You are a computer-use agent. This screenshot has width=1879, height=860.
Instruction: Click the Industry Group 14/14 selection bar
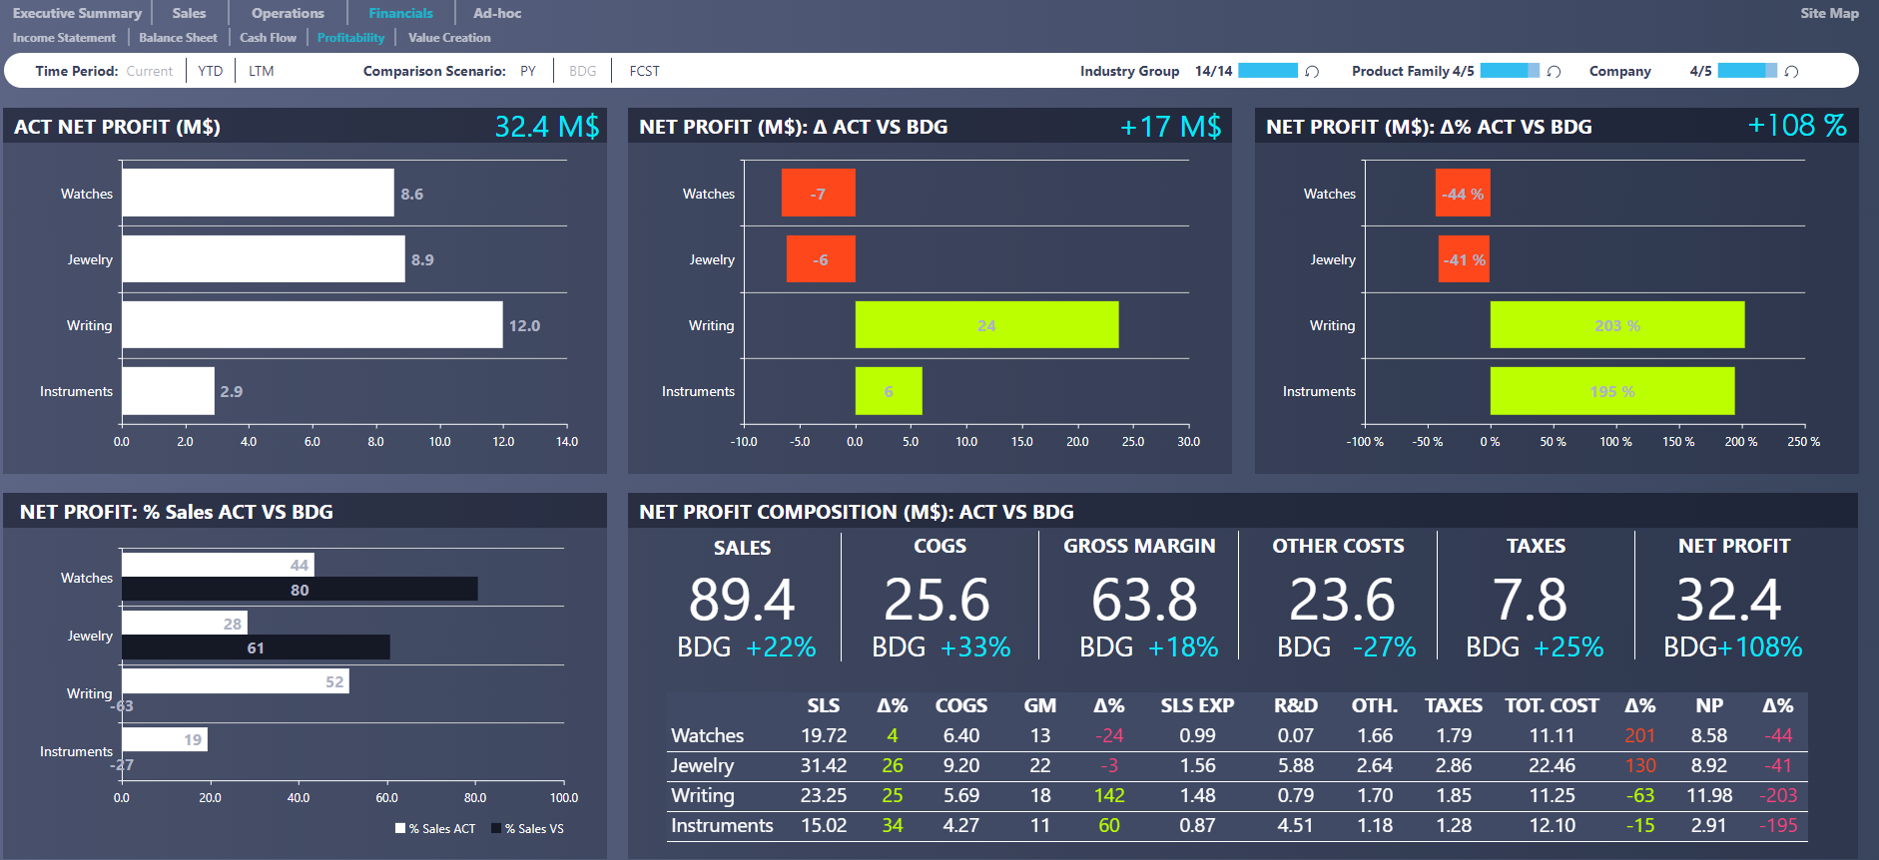pos(1268,71)
